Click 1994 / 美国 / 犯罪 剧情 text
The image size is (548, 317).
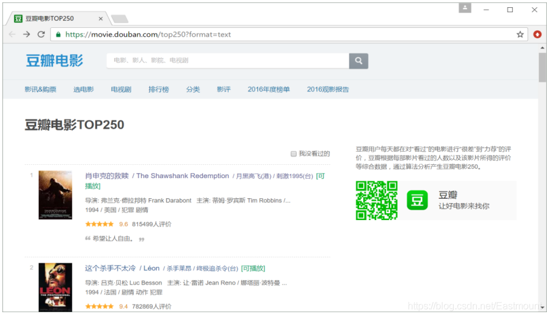point(117,210)
